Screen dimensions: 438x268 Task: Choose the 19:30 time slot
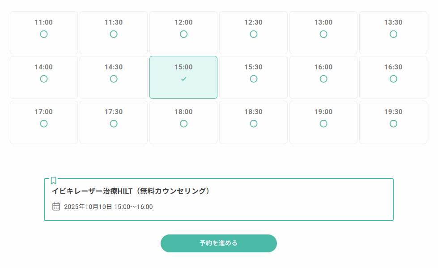pyautogui.click(x=393, y=122)
